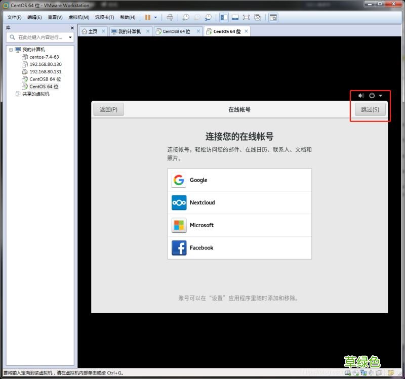Select the Microsoft account icon

pos(179,225)
